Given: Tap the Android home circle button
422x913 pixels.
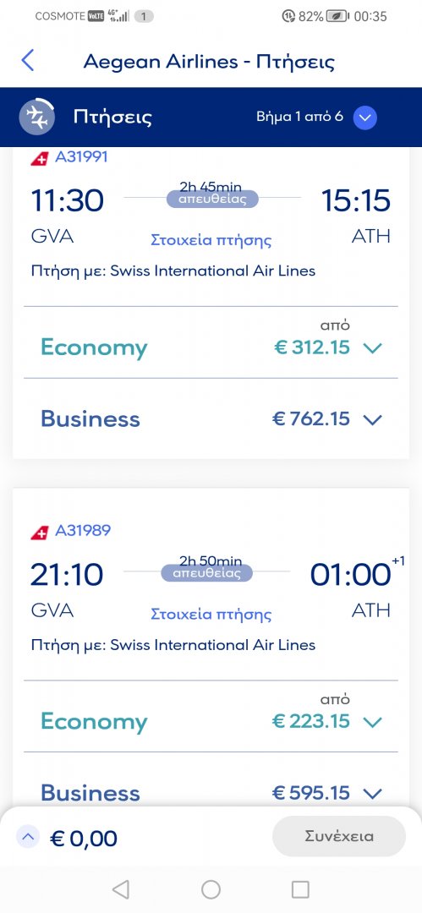Looking at the screenshot, I should [211, 889].
